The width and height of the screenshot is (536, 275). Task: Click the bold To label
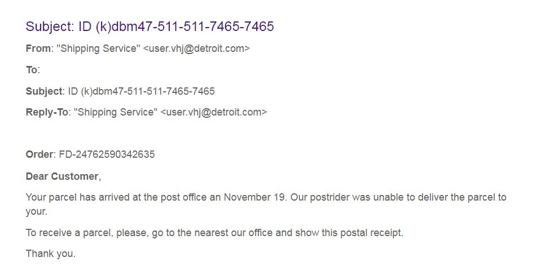[32, 70]
